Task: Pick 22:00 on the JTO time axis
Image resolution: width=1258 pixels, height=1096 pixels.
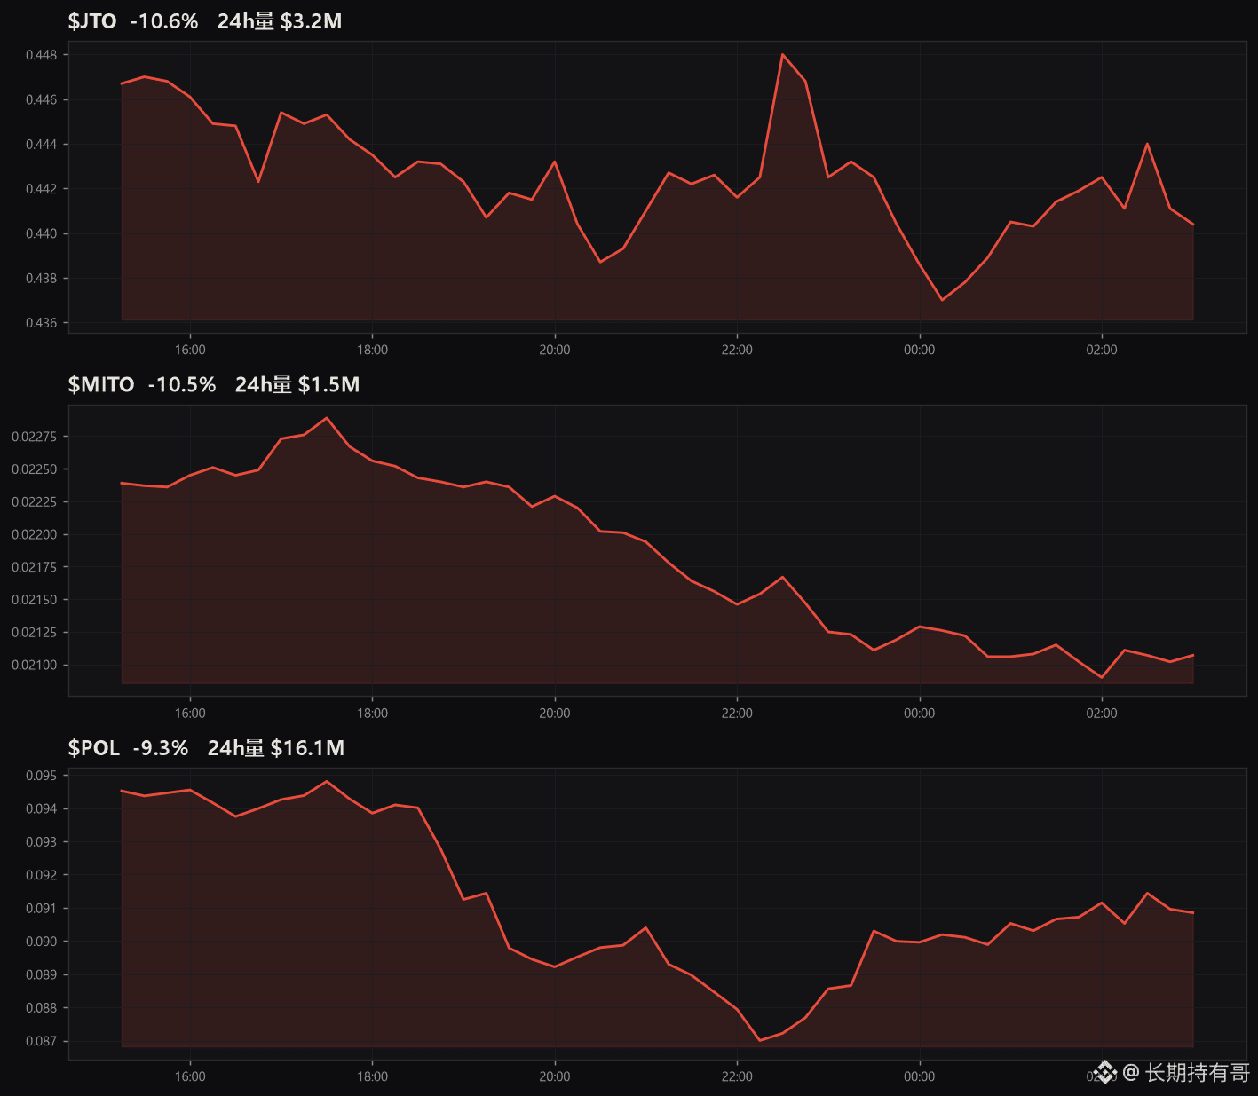Action: (737, 350)
